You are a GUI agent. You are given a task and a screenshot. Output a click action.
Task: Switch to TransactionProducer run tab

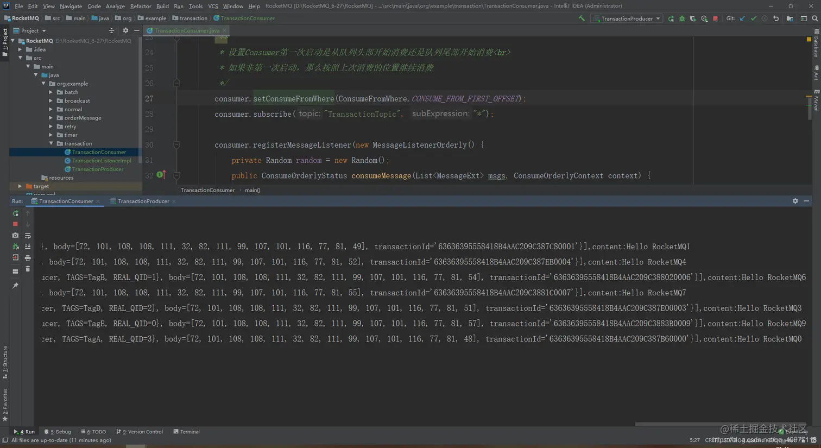143,201
